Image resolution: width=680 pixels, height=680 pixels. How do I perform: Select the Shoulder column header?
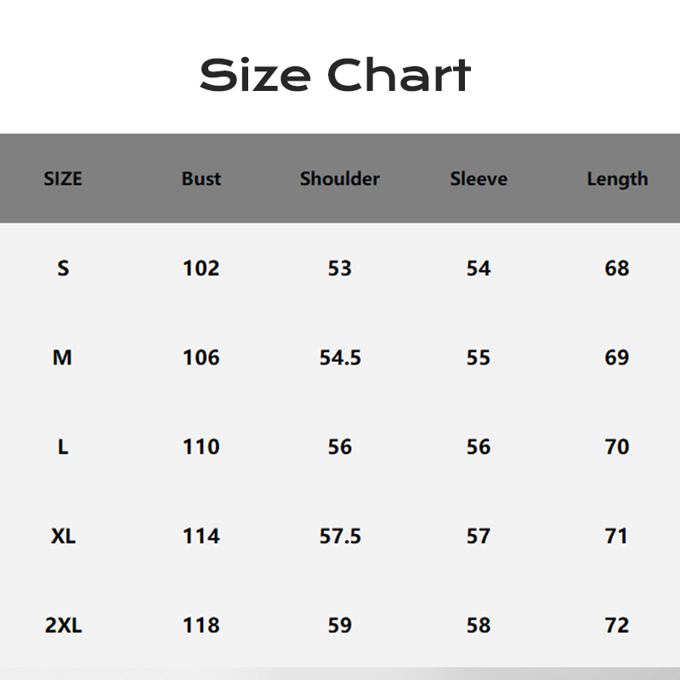(x=340, y=179)
